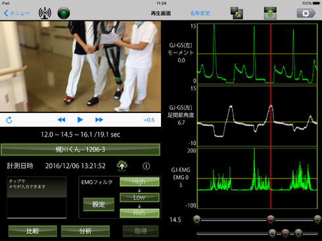322x241 pixels.
Task: Tap the 梶川くん - 1206-3 recording bar
Action: click(x=80, y=150)
